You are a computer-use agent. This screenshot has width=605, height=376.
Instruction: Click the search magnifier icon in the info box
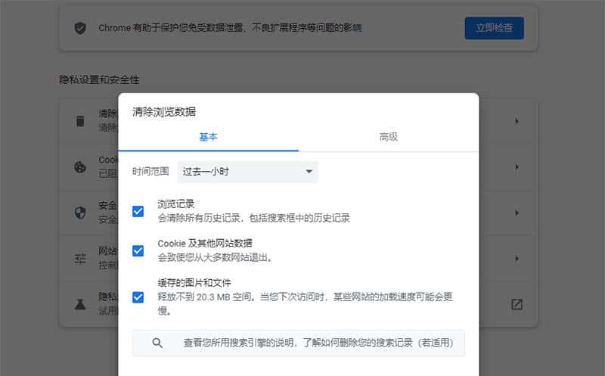pyautogui.click(x=157, y=343)
